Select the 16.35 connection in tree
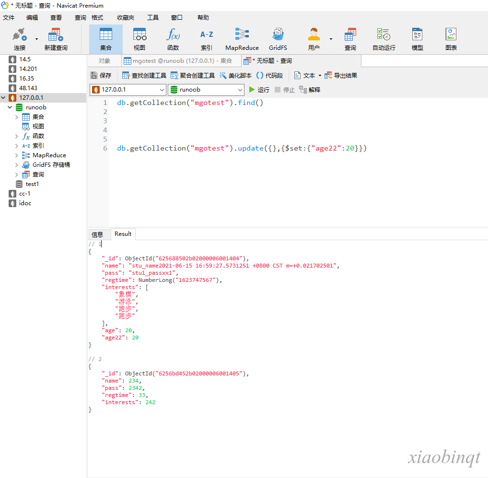 [x=26, y=79]
